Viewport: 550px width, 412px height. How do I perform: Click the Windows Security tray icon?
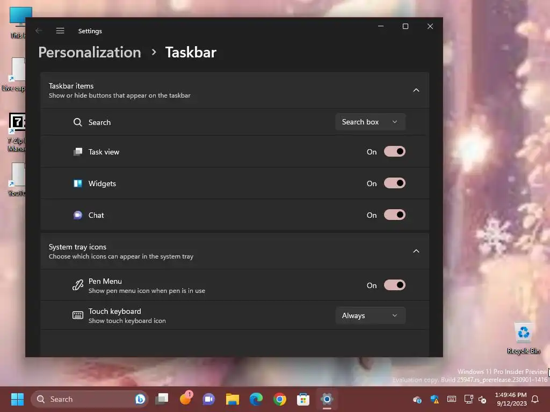point(435,399)
